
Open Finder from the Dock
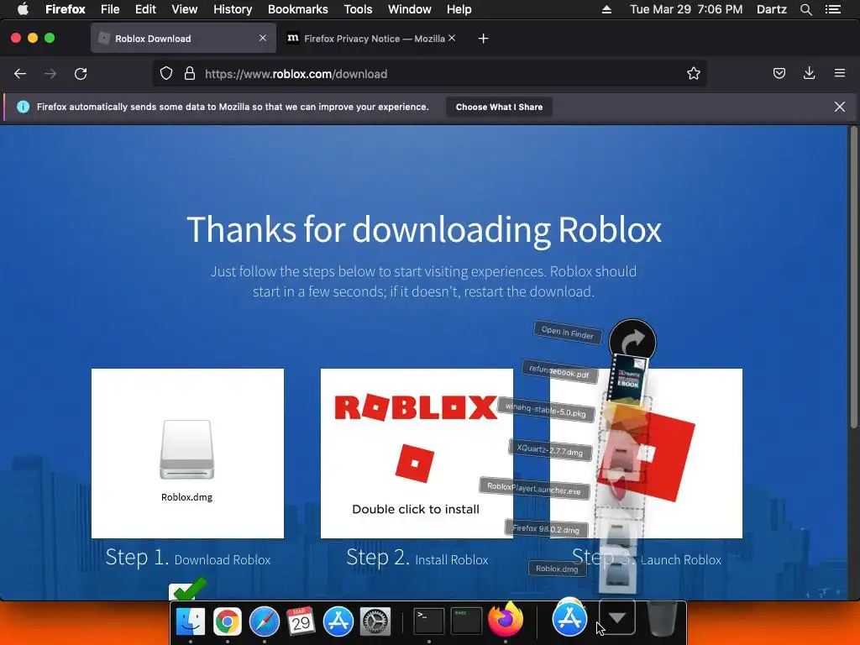[x=191, y=621]
